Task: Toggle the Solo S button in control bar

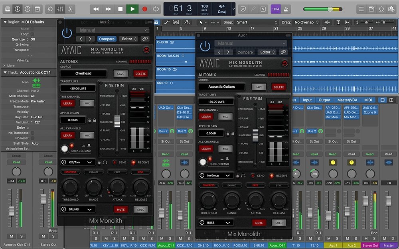Action: (263, 9)
